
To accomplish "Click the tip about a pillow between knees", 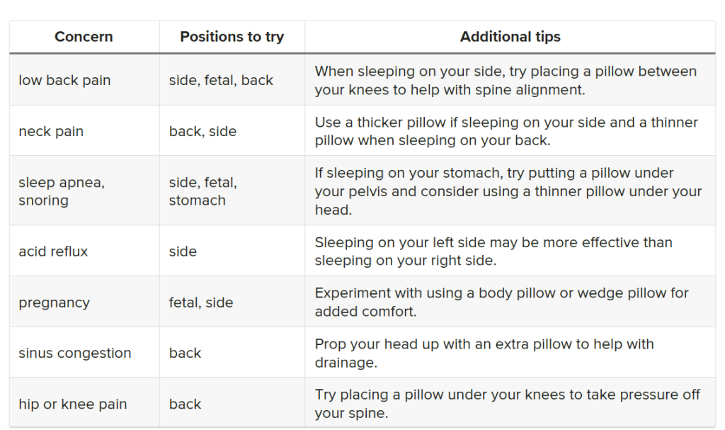I will click(506, 80).
